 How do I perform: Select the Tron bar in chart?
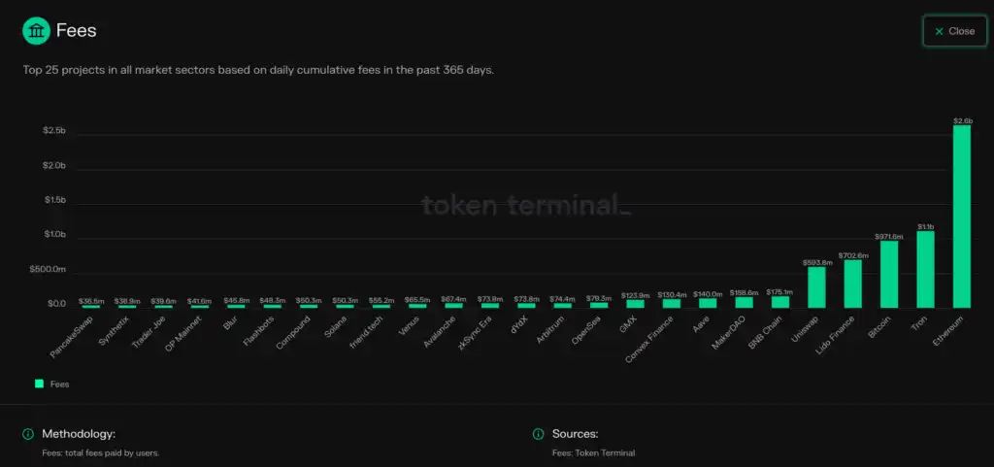click(925, 269)
